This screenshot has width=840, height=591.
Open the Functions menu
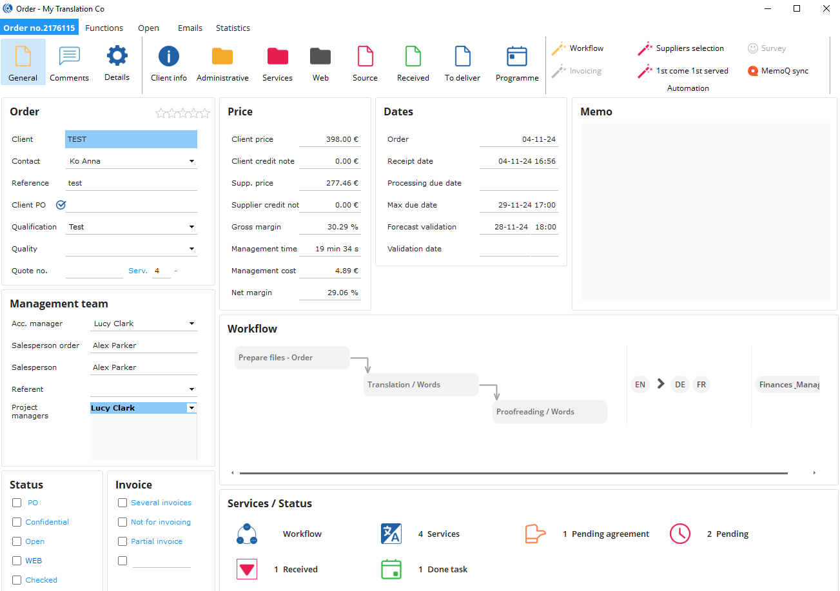(x=104, y=28)
